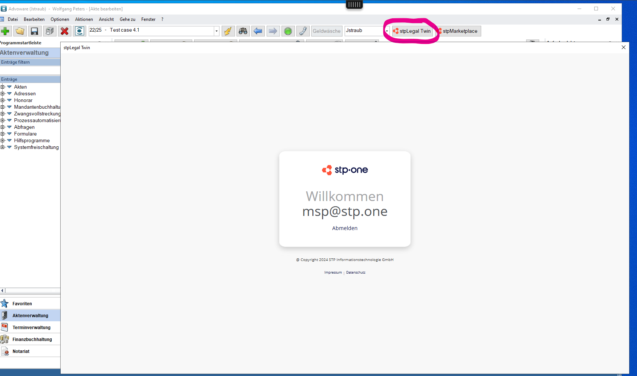
Task: Select the Akten tree entry label
Action: (x=20, y=87)
